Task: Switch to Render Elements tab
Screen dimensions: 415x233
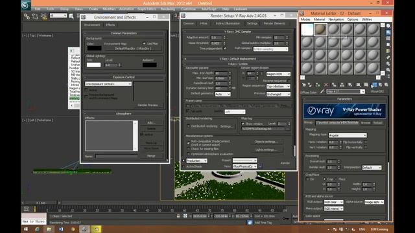Action: click(x=274, y=23)
